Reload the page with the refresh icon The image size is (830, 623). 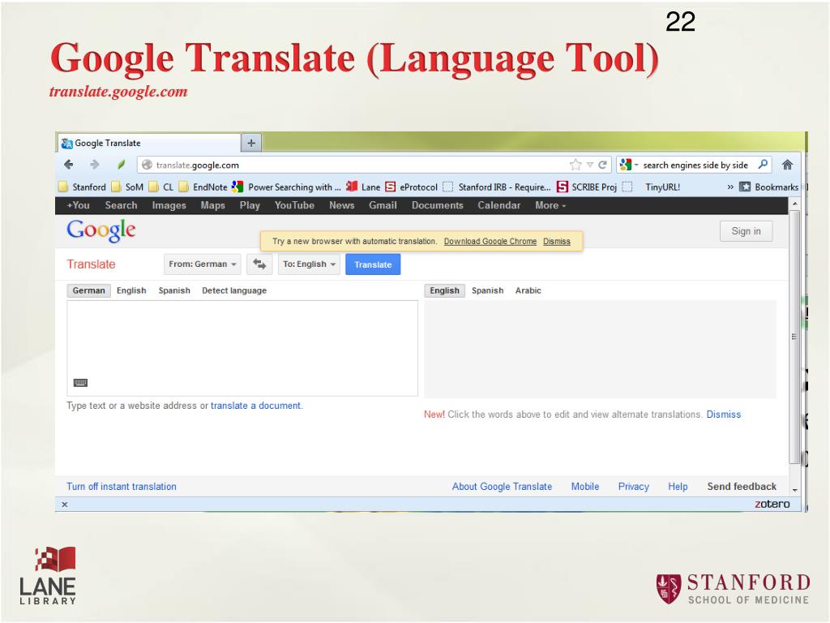pyautogui.click(x=602, y=165)
